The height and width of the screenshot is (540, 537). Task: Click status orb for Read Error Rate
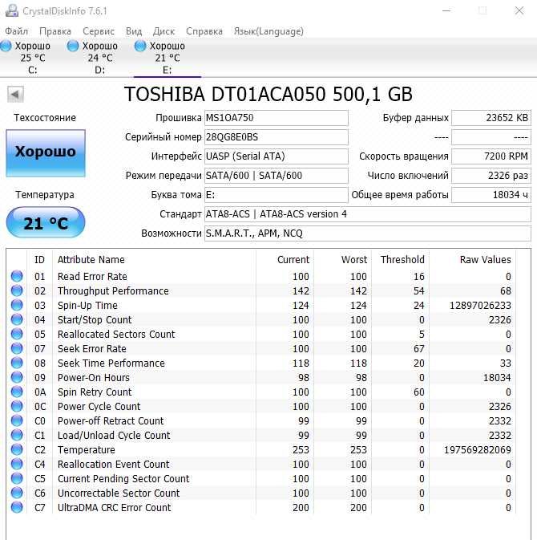point(17,276)
